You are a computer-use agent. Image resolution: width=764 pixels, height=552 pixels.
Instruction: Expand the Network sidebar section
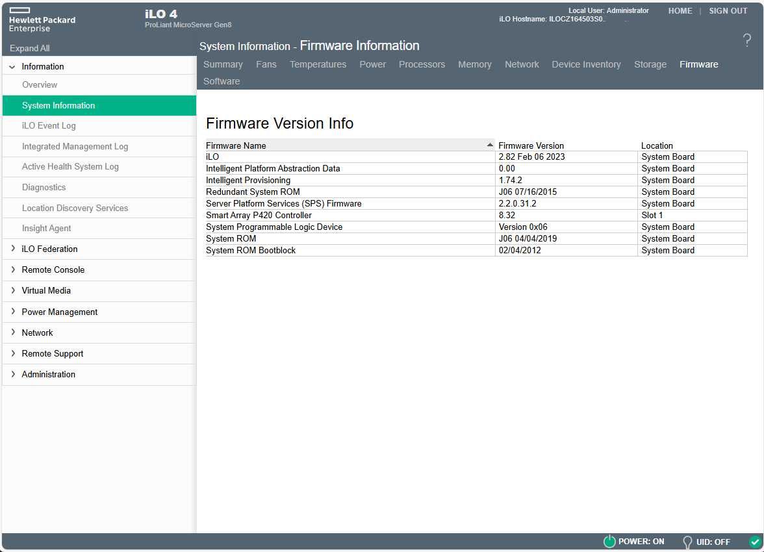(x=13, y=332)
